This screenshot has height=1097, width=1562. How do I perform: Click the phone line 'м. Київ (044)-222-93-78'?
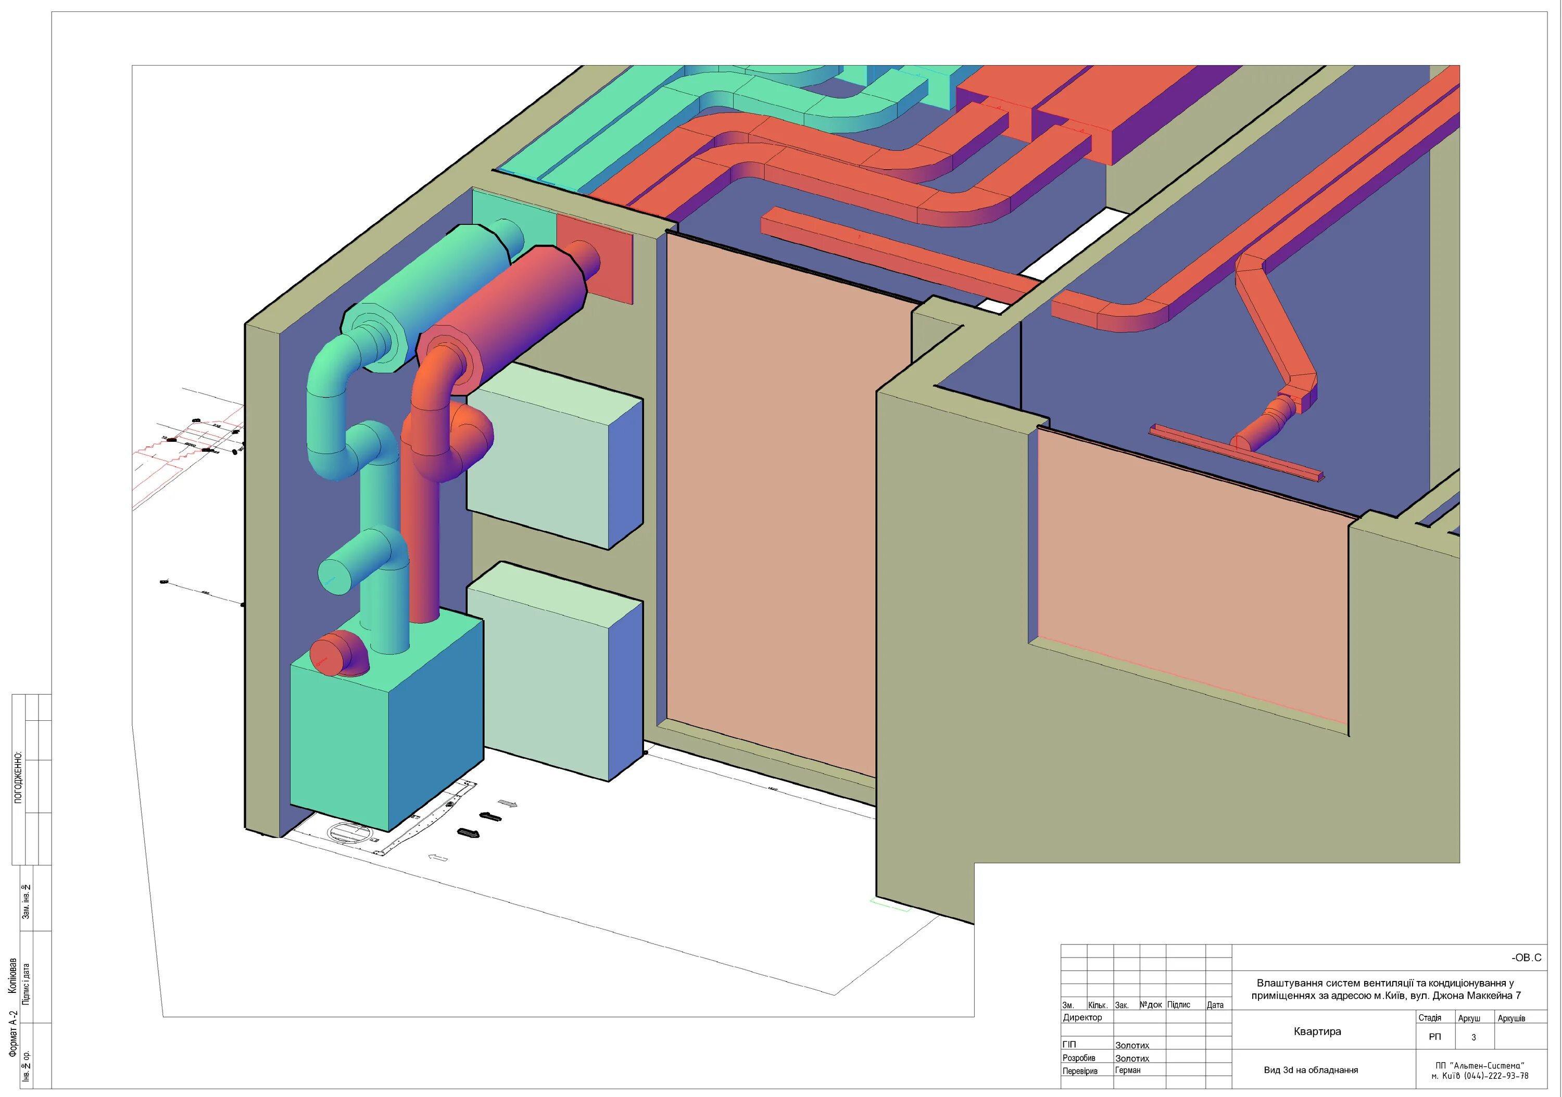tap(1480, 1076)
